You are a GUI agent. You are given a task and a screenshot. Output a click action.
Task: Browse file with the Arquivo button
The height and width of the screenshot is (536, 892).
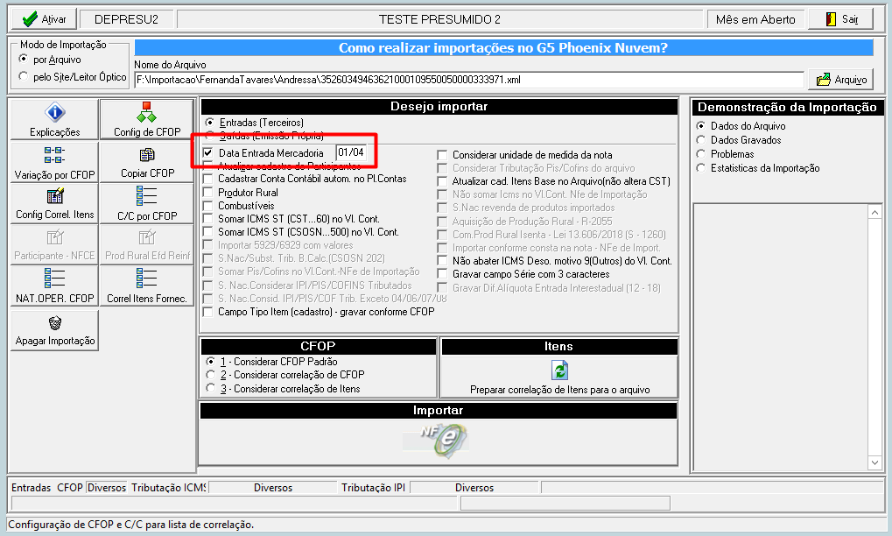click(x=841, y=80)
